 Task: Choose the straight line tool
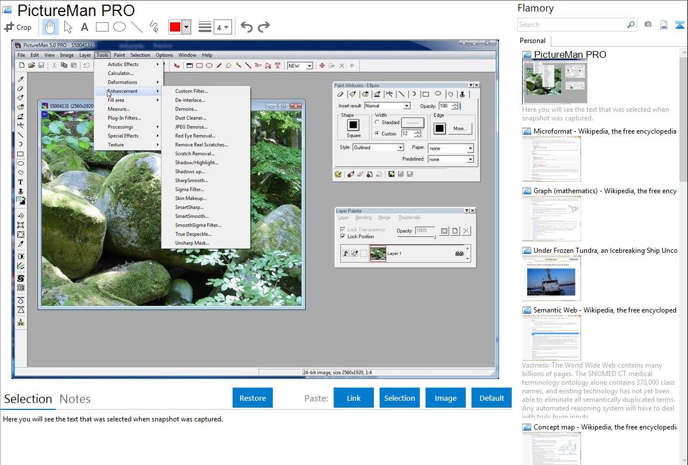click(x=137, y=27)
